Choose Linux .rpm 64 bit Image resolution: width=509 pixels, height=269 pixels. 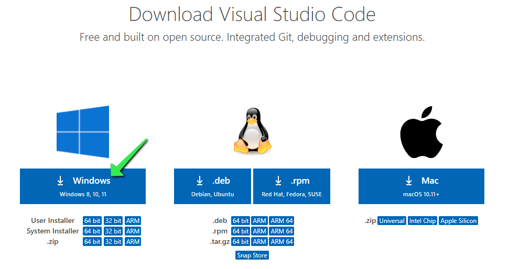pyautogui.click(x=241, y=231)
